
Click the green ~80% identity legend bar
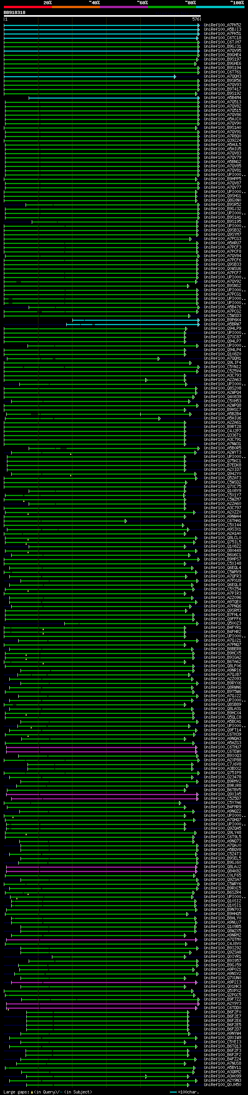click(172, 7)
